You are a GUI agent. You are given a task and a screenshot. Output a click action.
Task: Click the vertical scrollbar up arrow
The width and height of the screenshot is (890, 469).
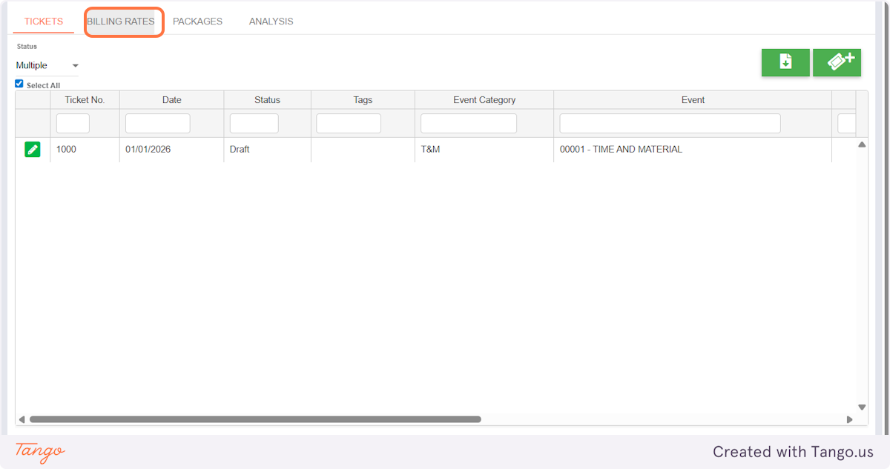tap(862, 144)
